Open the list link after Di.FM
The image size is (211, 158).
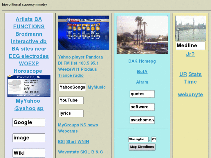(x=74, y=63)
